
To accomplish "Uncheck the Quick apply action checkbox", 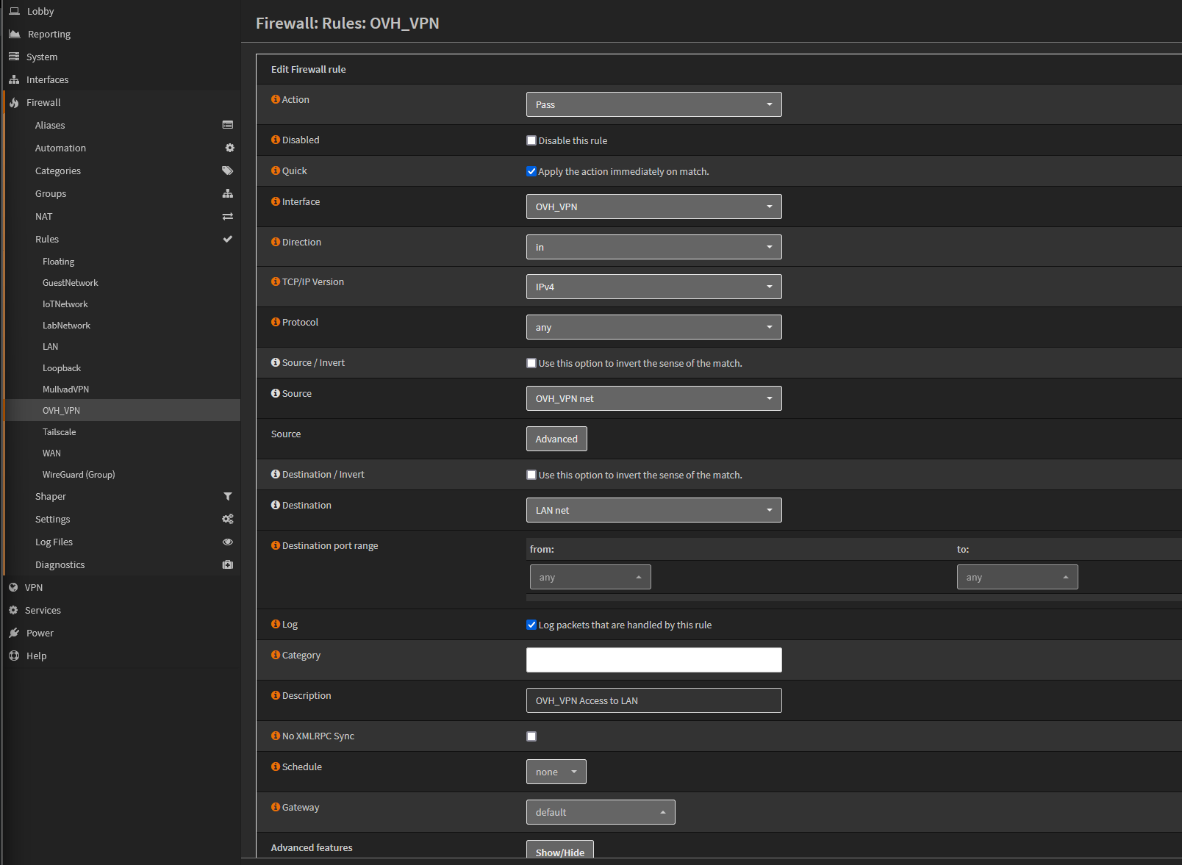I will click(531, 171).
